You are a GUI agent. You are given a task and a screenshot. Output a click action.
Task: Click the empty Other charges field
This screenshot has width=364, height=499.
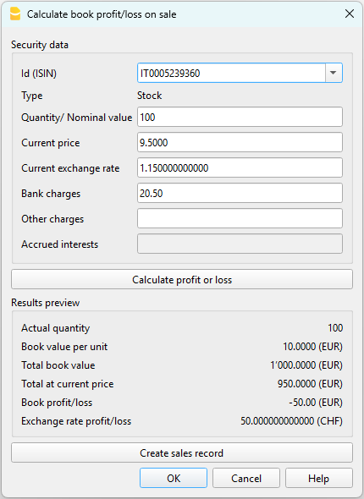pos(240,218)
